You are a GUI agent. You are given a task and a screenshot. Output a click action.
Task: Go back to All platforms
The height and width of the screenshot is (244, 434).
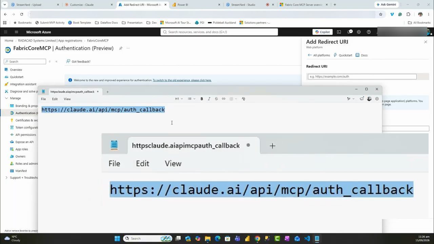click(x=319, y=55)
